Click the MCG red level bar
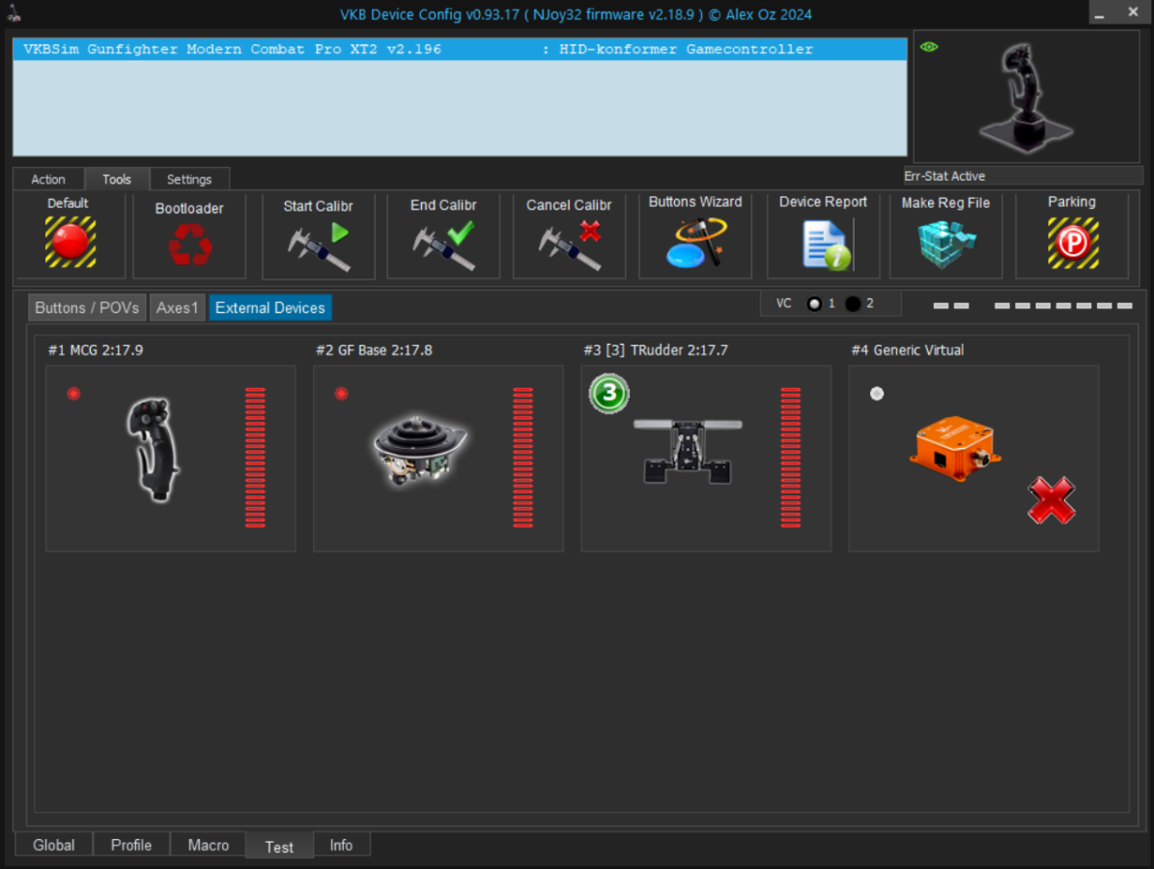 [255, 458]
